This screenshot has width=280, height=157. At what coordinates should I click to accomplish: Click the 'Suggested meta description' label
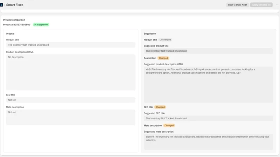(159, 132)
